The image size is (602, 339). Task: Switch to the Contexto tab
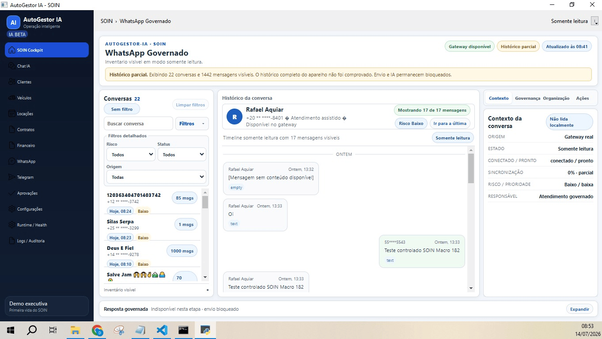[x=499, y=98]
